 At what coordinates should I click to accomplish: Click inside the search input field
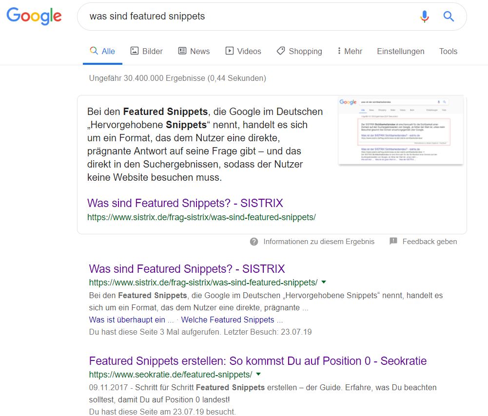tap(244, 17)
